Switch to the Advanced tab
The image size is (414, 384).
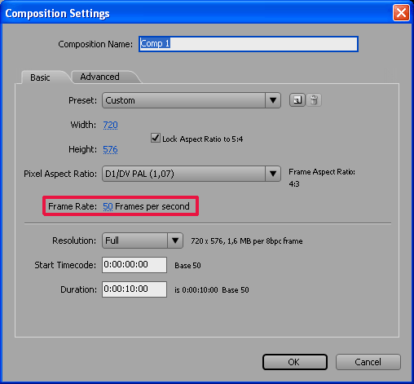tap(99, 77)
